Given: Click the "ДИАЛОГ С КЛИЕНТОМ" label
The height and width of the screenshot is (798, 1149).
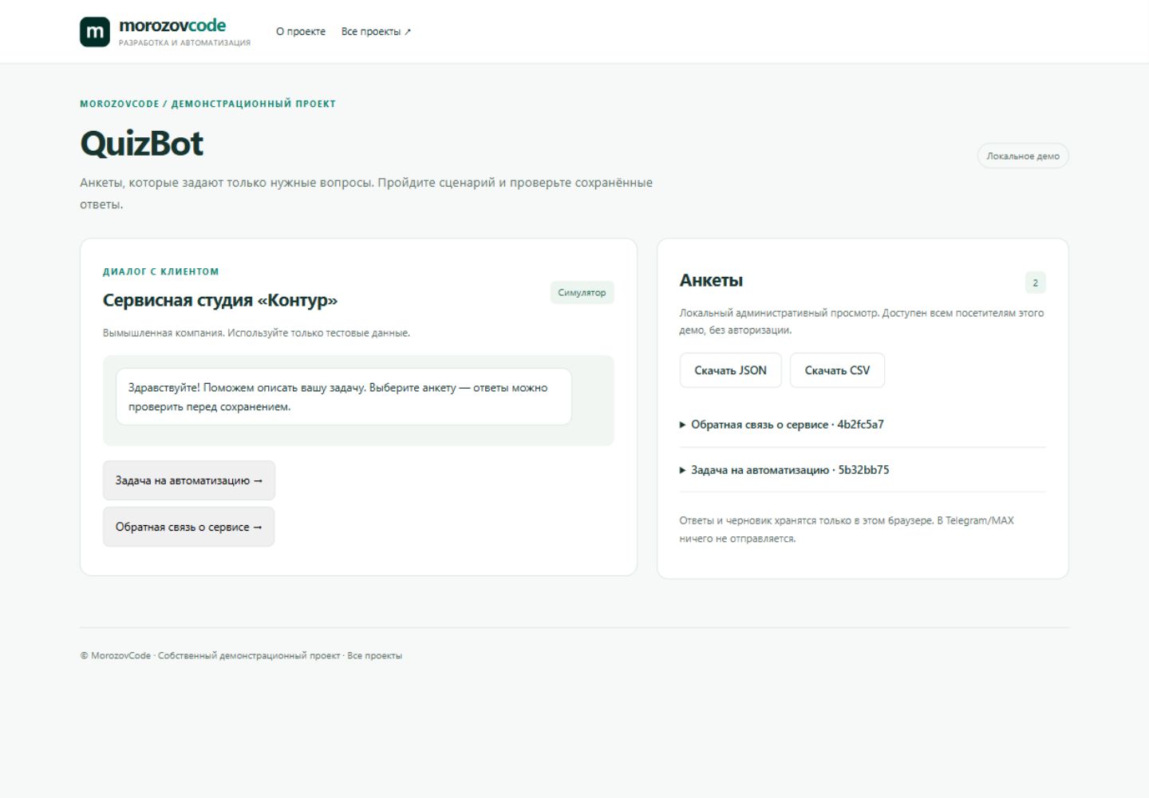Looking at the screenshot, I should (x=160, y=271).
